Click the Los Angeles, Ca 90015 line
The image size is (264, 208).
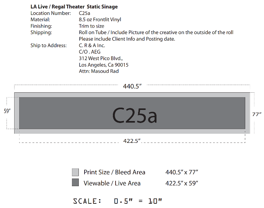(104, 65)
